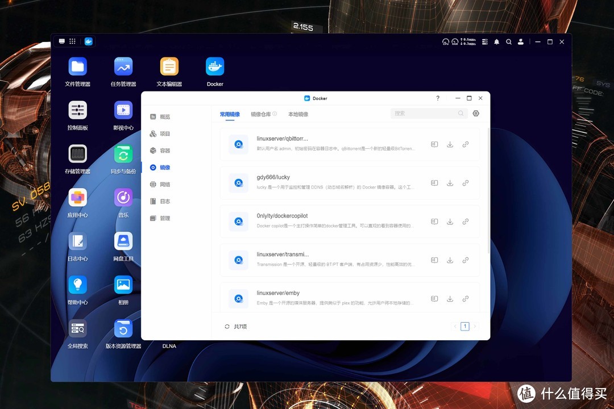Download the linuxserver/qbittorrent image
This screenshot has height=409, width=614.
[450, 144]
